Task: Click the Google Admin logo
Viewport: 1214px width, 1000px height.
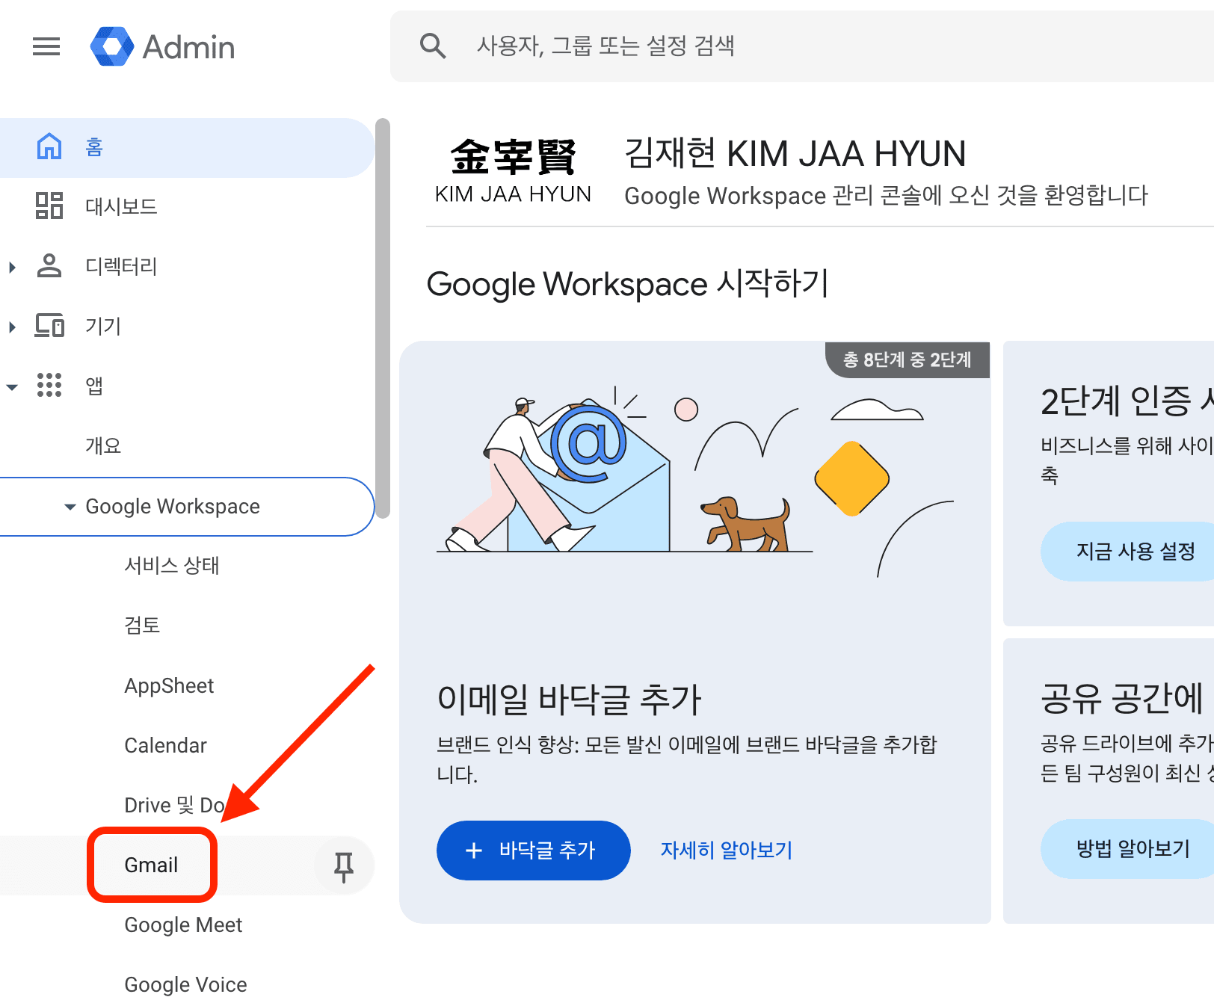Action: [x=111, y=46]
